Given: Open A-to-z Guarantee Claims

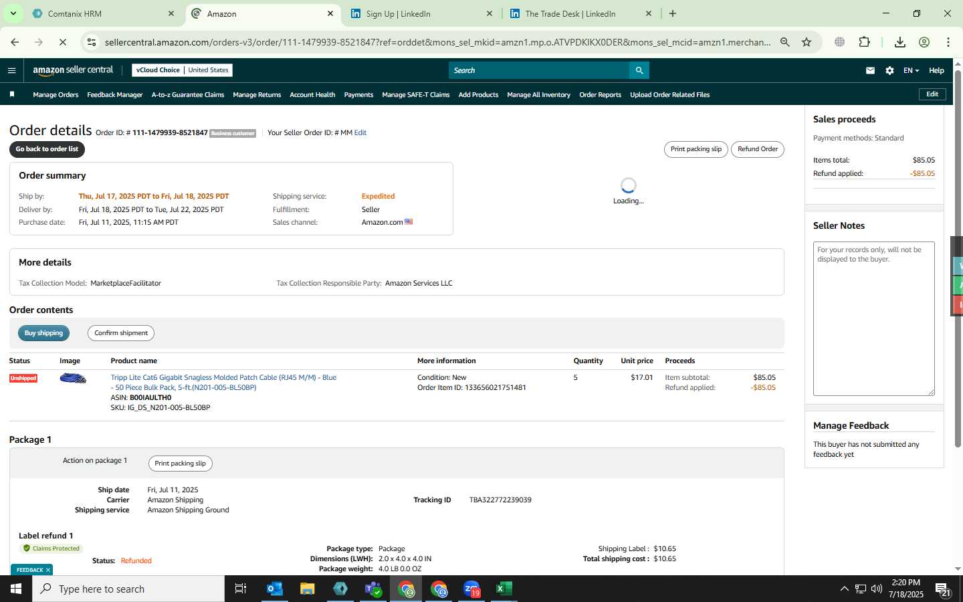Looking at the screenshot, I should pos(188,95).
